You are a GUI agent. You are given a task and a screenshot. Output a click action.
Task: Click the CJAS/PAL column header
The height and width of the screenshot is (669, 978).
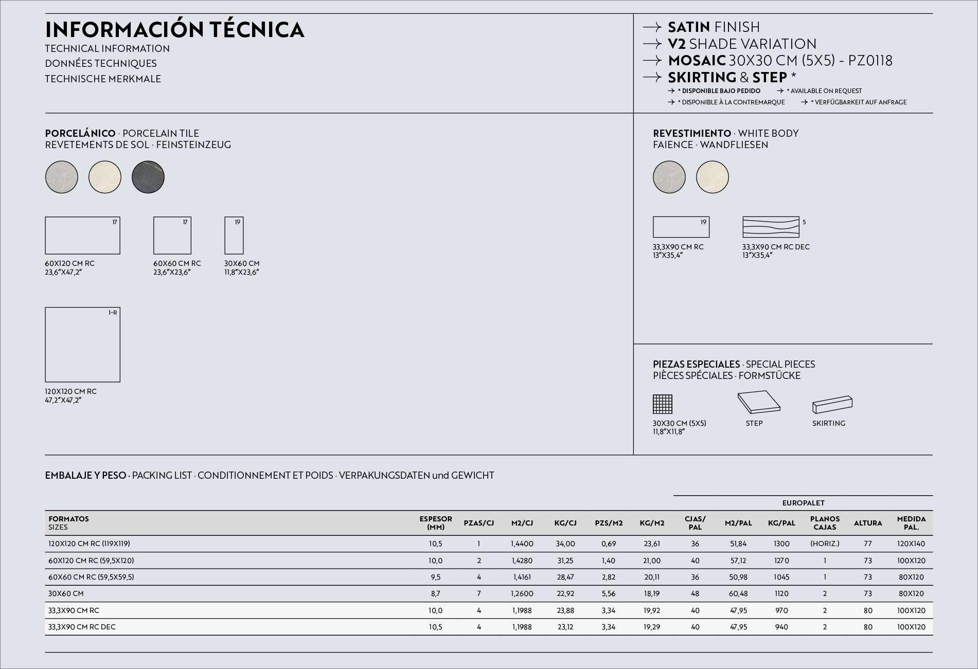[695, 523]
